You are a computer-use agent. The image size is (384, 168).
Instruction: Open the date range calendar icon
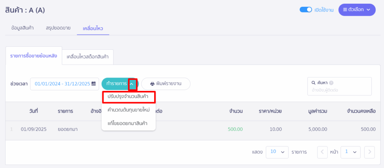coord(93,84)
